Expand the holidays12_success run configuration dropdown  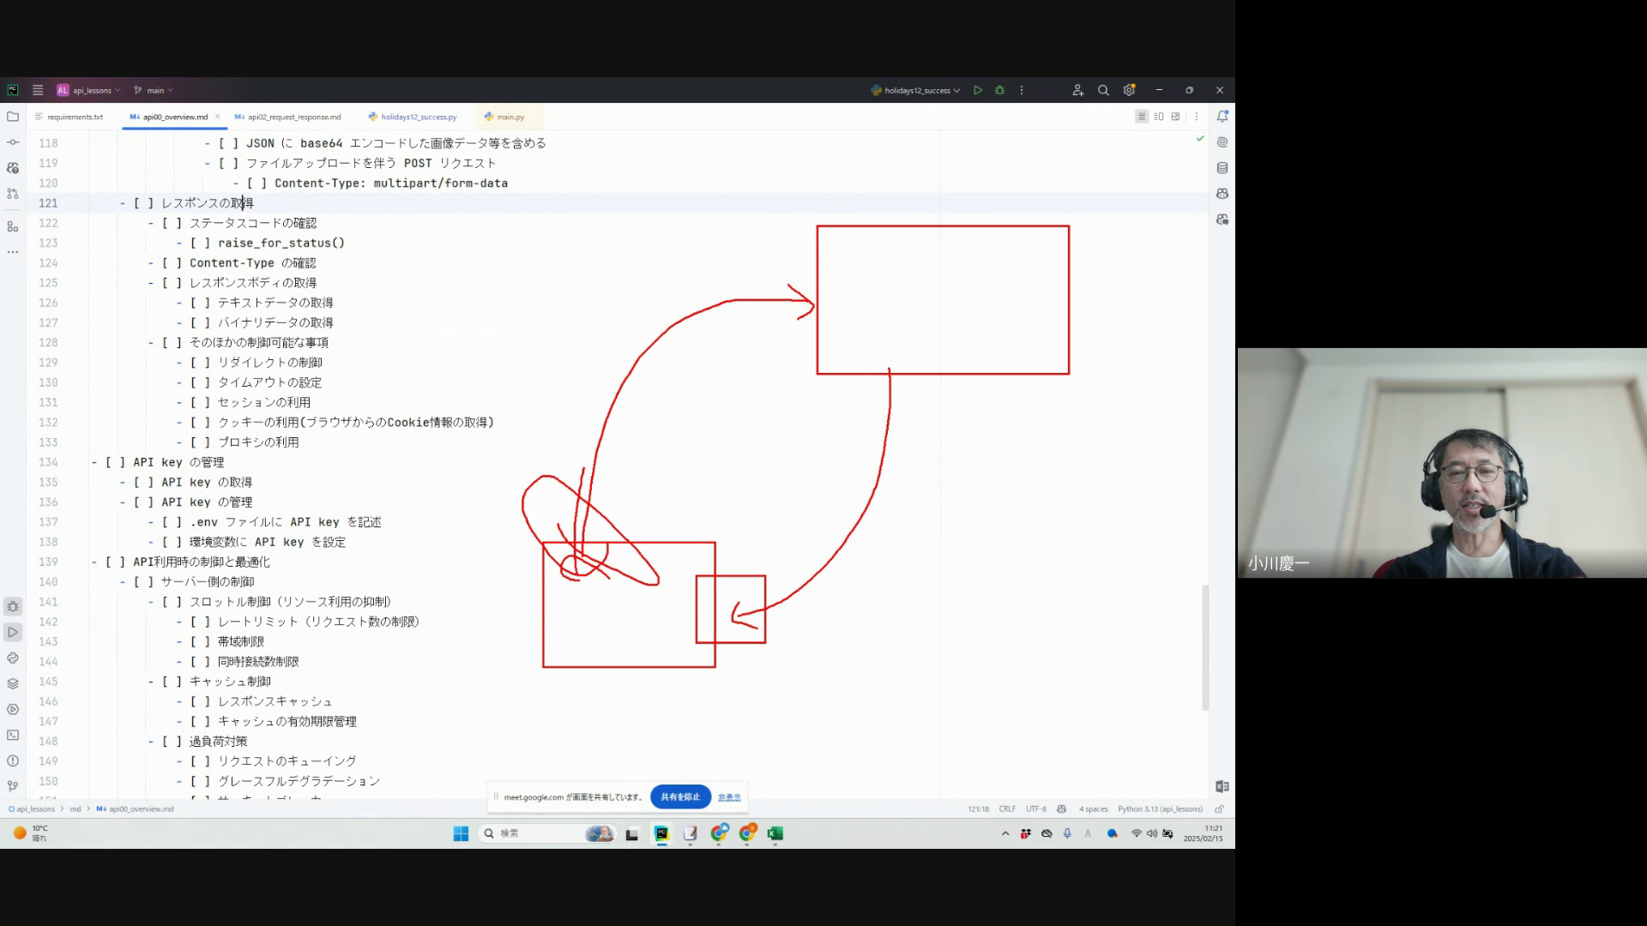point(916,90)
